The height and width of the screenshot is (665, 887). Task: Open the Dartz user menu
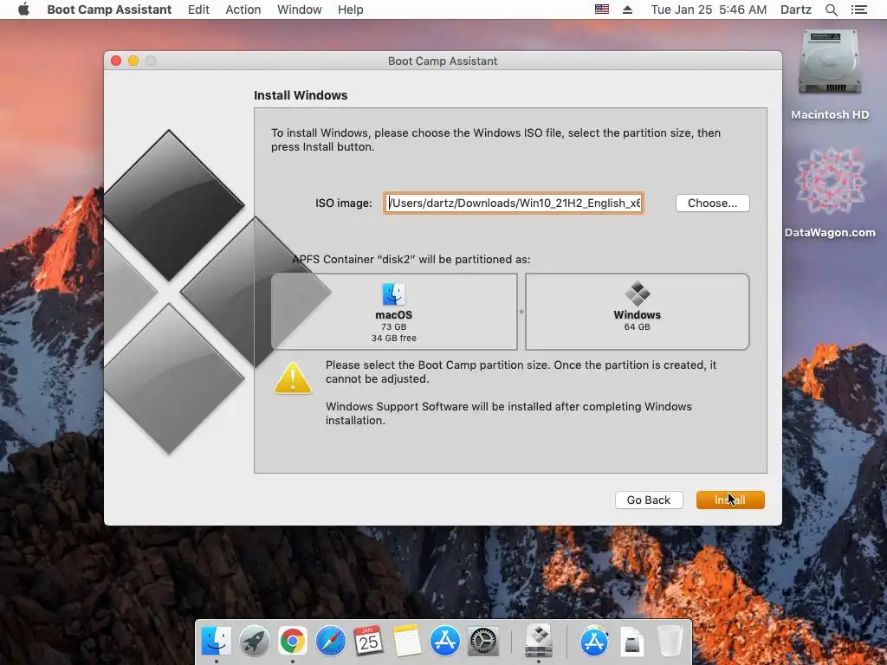click(x=795, y=10)
